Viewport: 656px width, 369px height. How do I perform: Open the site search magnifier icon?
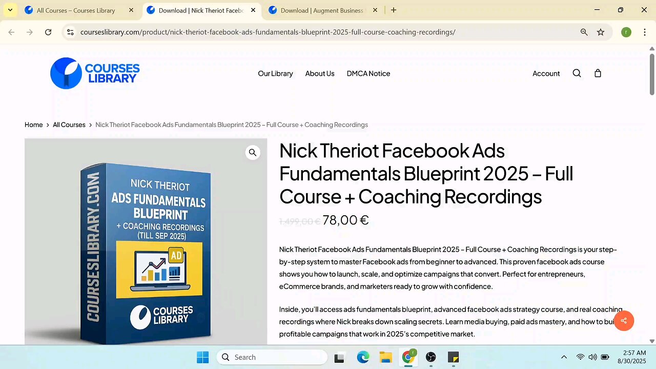pyautogui.click(x=577, y=73)
